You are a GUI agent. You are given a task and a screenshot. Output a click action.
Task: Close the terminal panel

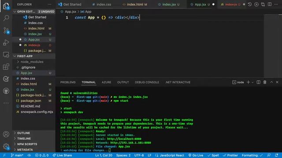[x=277, y=82]
